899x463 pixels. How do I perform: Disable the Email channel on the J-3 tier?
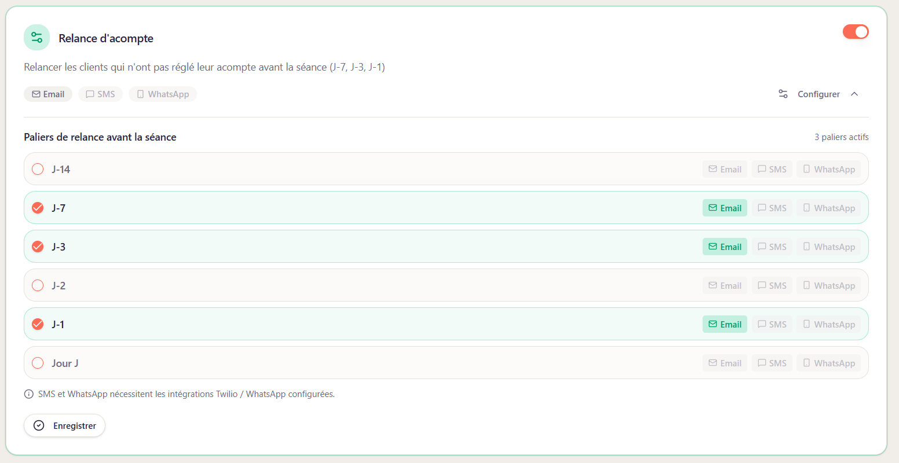(x=725, y=247)
